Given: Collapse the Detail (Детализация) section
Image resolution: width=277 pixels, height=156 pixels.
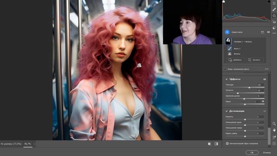Looking at the screenshot, I should (x=226, y=111).
